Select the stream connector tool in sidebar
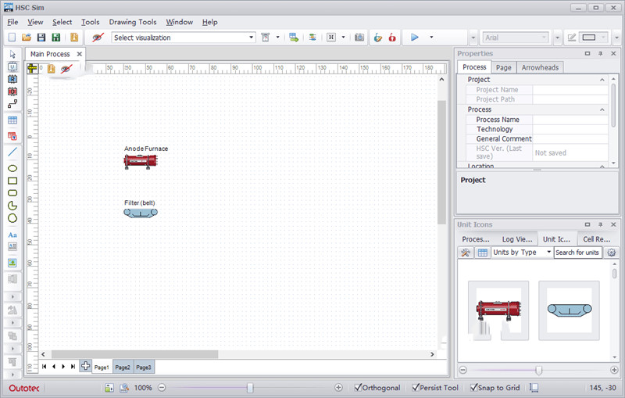The image size is (625, 398). pyautogui.click(x=12, y=104)
